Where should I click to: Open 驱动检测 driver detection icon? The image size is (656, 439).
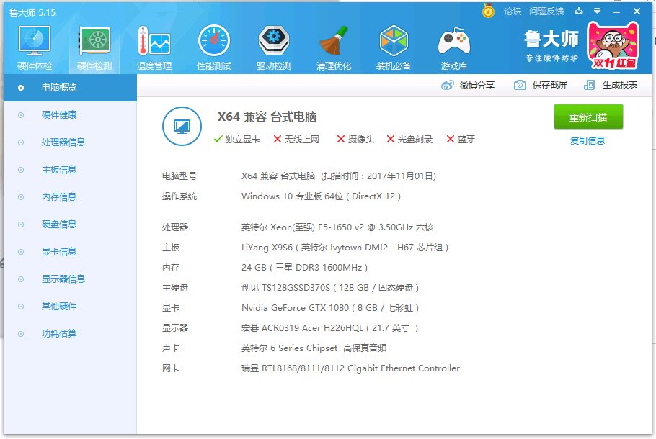tap(274, 47)
